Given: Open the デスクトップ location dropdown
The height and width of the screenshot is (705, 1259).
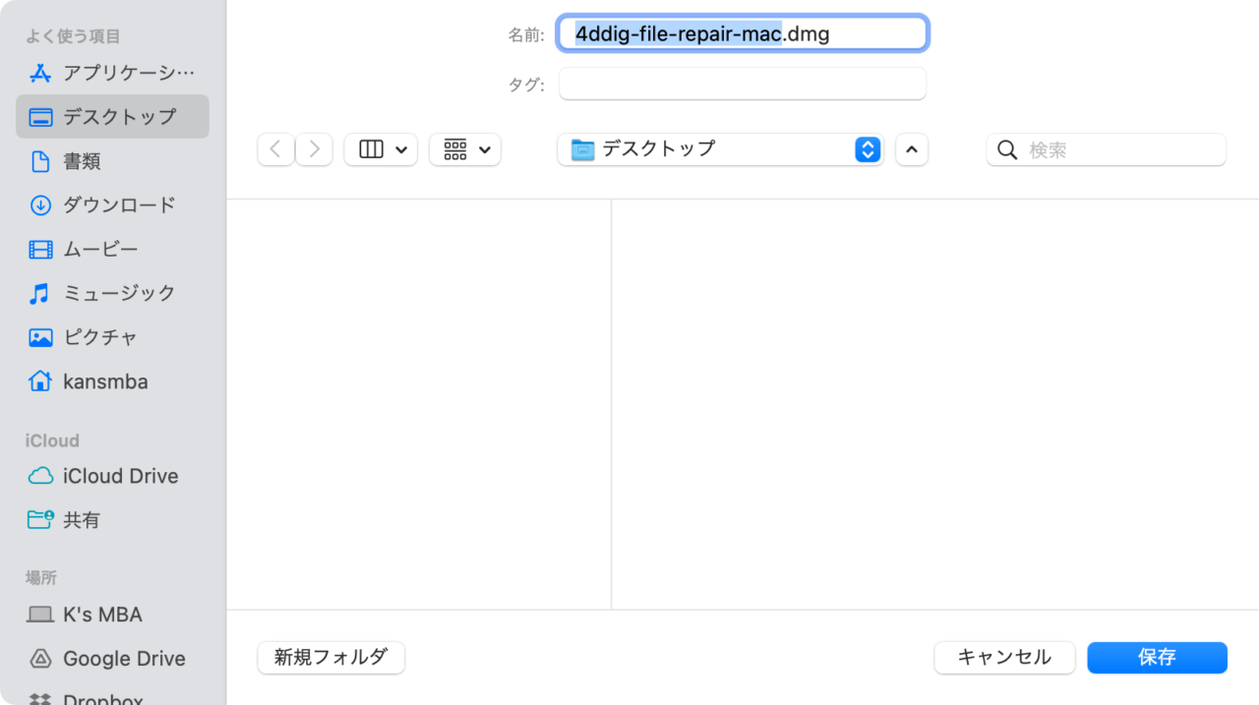Looking at the screenshot, I should [720, 148].
